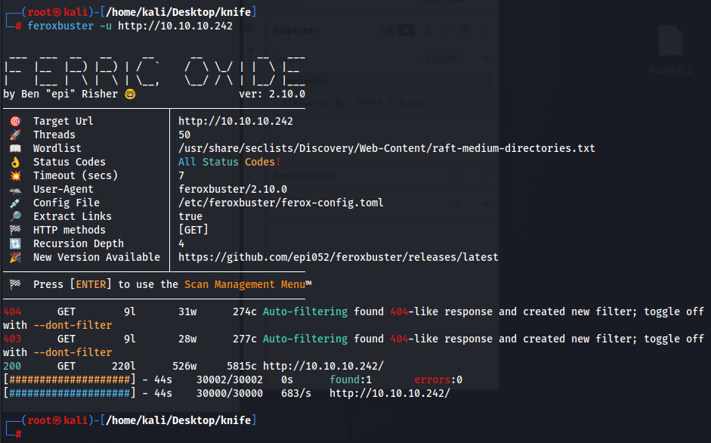Click the raft-medium-directories.txt wordlist path

tap(387, 148)
